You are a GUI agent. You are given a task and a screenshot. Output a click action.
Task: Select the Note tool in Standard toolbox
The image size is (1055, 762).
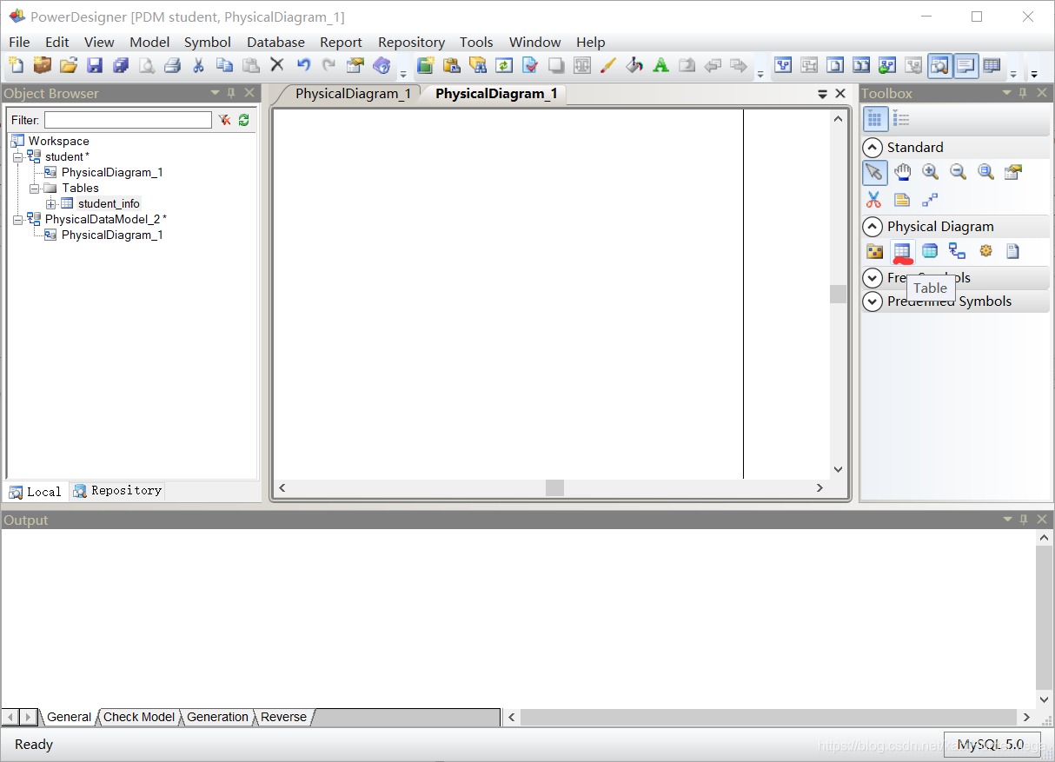[x=902, y=199]
